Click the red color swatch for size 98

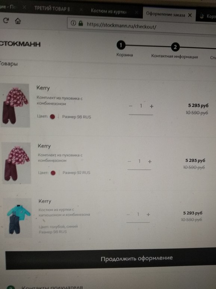pos(52,117)
